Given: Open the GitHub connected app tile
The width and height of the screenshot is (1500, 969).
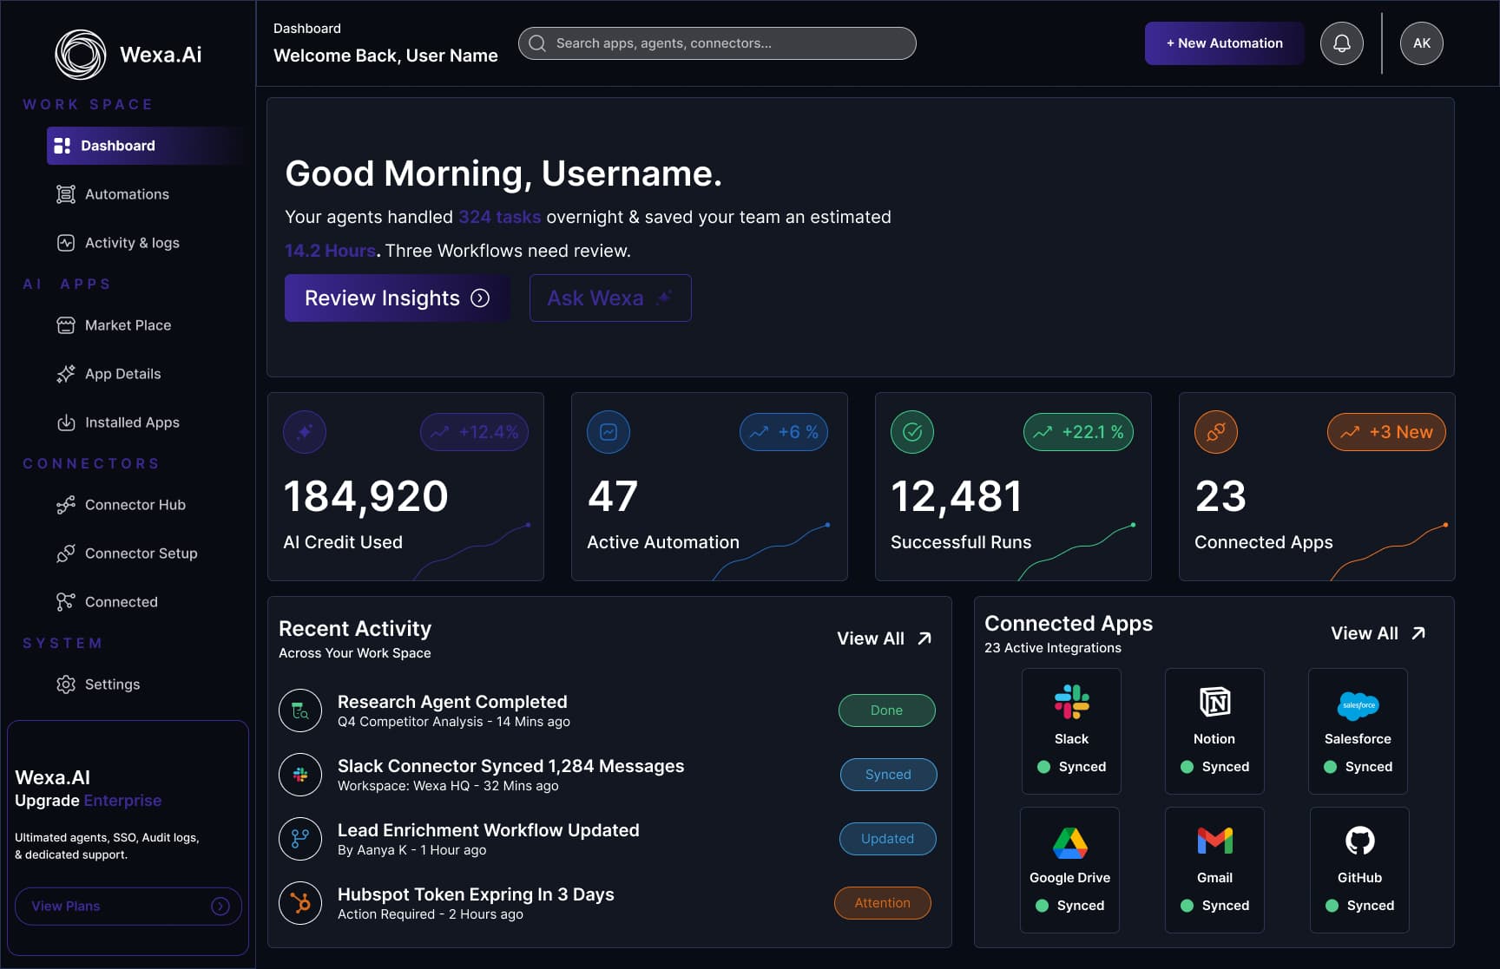Looking at the screenshot, I should pyautogui.click(x=1359, y=870).
